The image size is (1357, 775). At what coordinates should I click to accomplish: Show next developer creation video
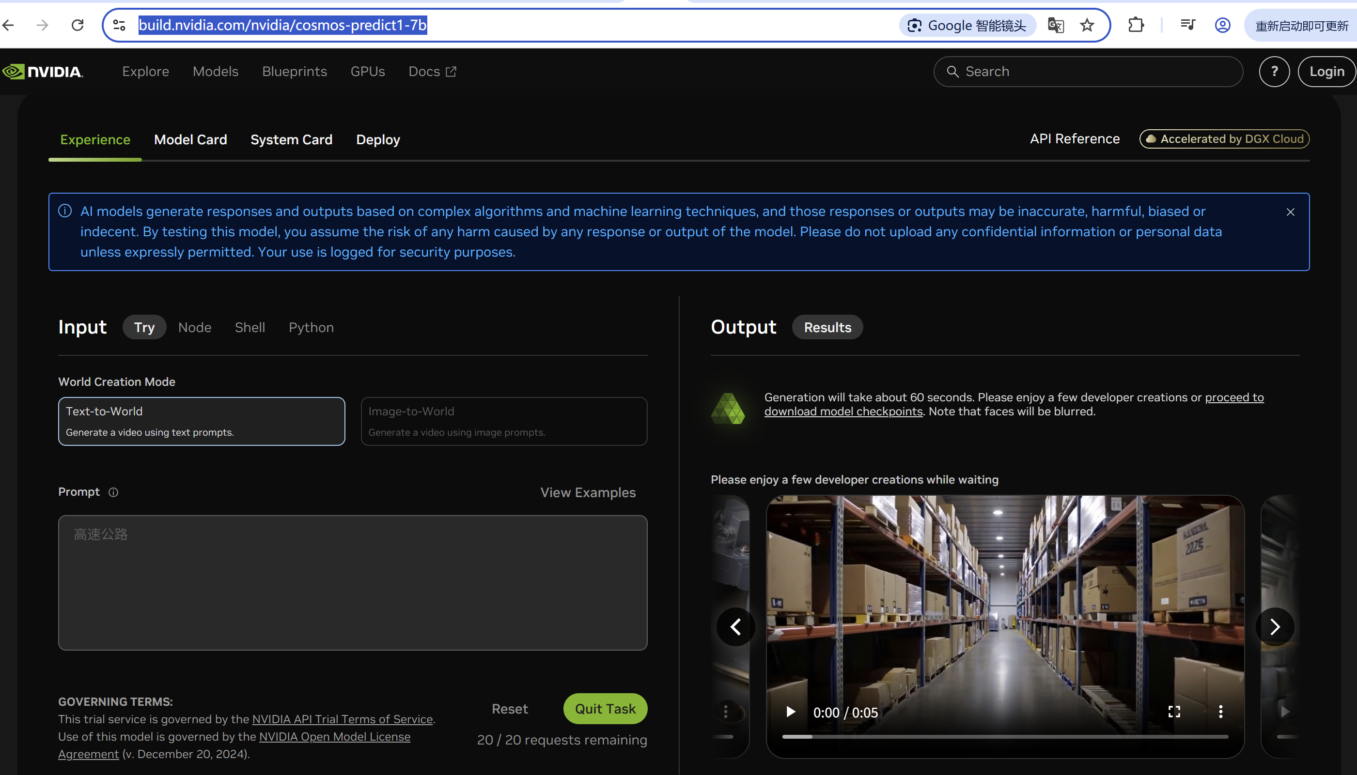(1275, 626)
